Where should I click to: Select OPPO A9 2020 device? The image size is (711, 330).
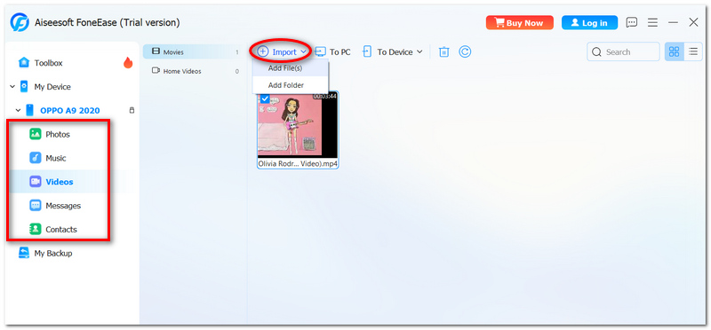70,111
